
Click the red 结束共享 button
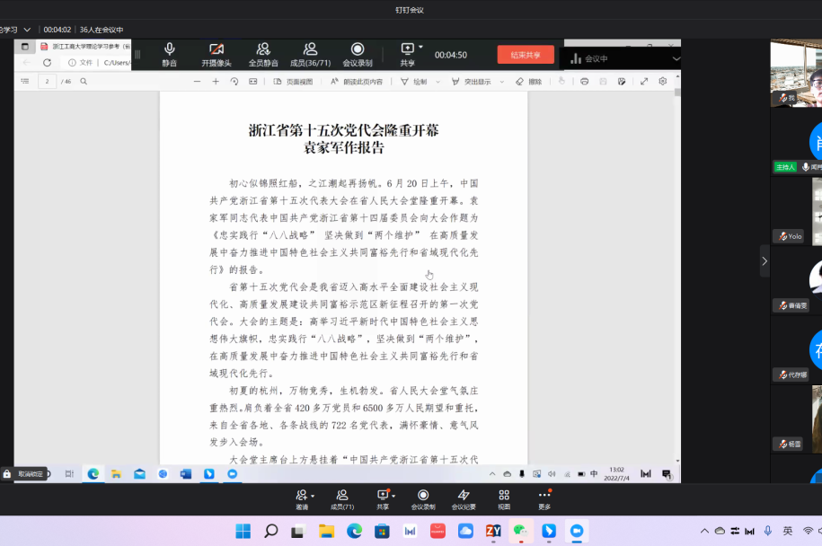[x=524, y=54]
